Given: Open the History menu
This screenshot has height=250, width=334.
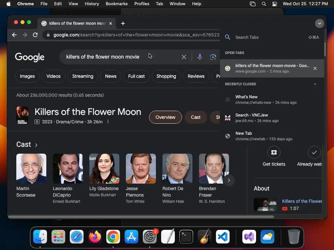Looking at the screenshot, I should coord(92,4).
